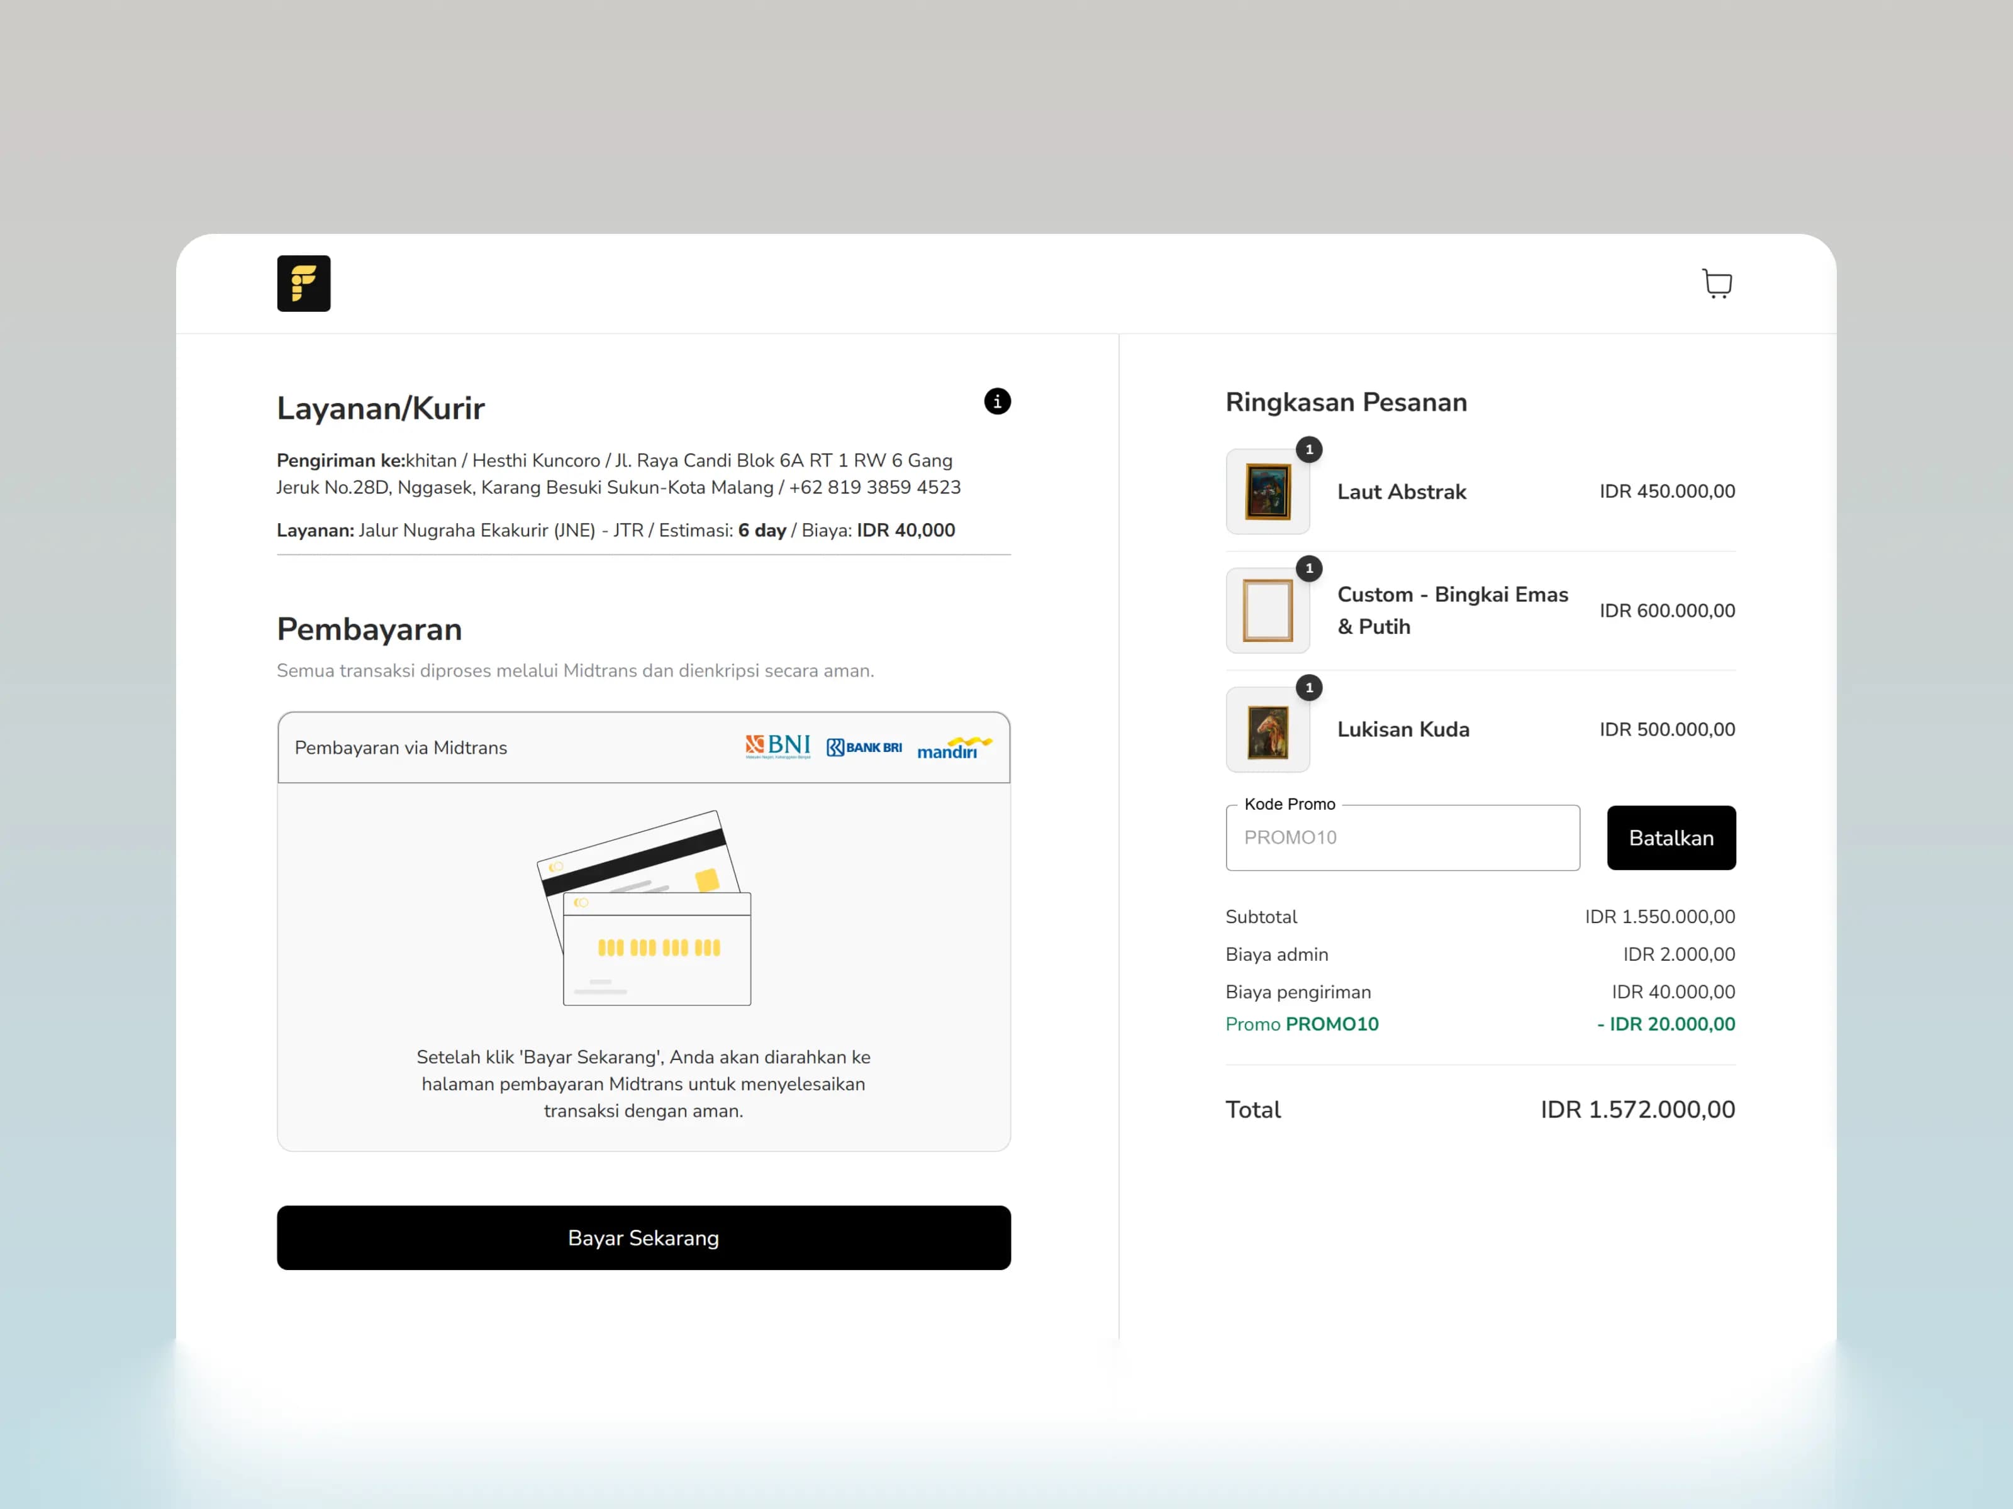Click the Bank BRI logo
This screenshot has height=1509, width=2013.
(x=864, y=748)
